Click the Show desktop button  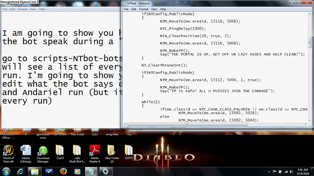[312, 172]
